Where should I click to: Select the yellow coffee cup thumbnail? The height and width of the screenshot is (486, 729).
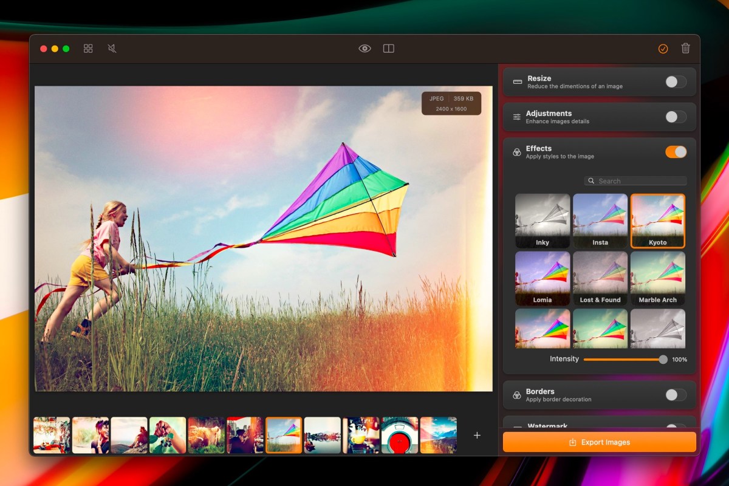pyautogui.click(x=361, y=435)
